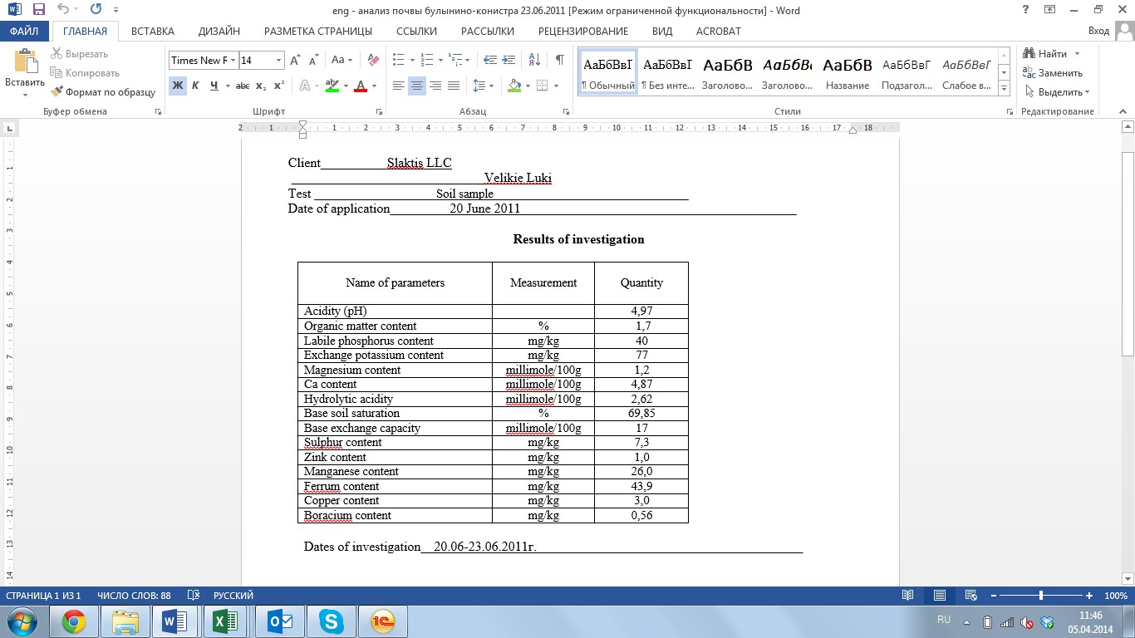The height and width of the screenshot is (638, 1135).
Task: Click Формат по образцу (Format Painter)
Action: [x=103, y=92]
